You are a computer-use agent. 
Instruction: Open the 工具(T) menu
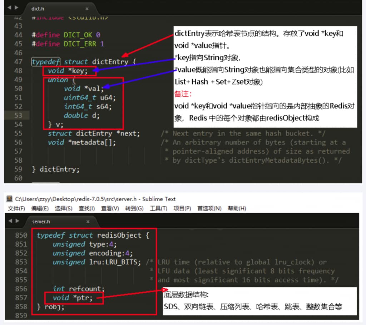[x=158, y=208]
